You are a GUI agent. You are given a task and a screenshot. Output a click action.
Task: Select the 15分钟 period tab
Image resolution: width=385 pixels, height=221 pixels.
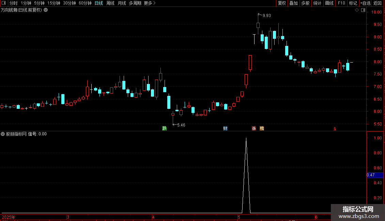tap(54, 3)
